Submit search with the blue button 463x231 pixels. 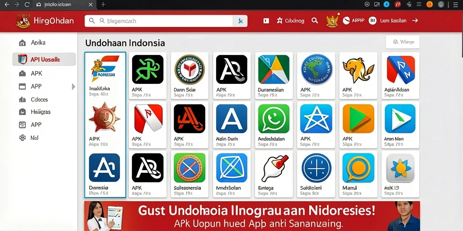tap(240, 21)
